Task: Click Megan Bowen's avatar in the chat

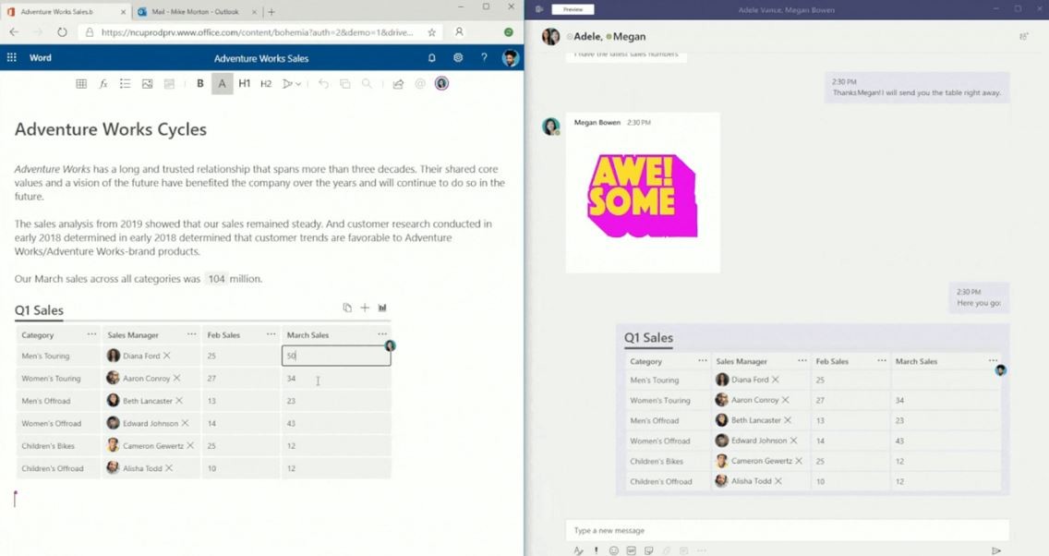Action: (x=550, y=126)
